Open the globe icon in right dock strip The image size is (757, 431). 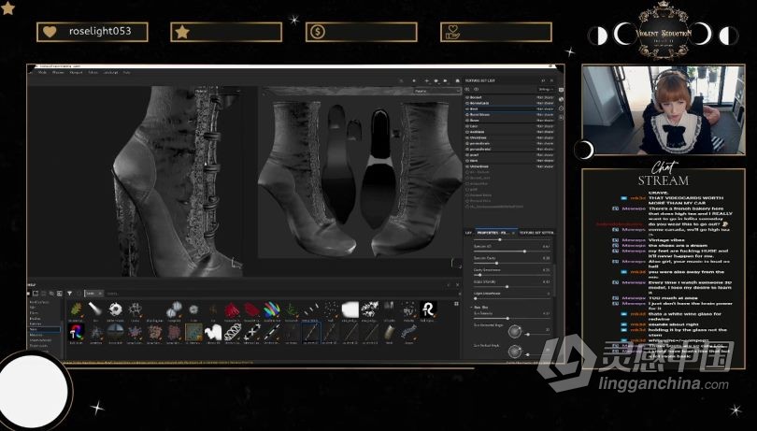coord(561,99)
